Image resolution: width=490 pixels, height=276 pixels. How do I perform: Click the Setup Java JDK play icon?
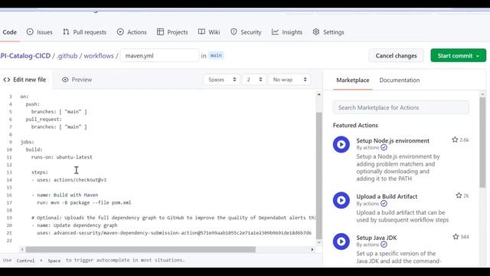341,242
